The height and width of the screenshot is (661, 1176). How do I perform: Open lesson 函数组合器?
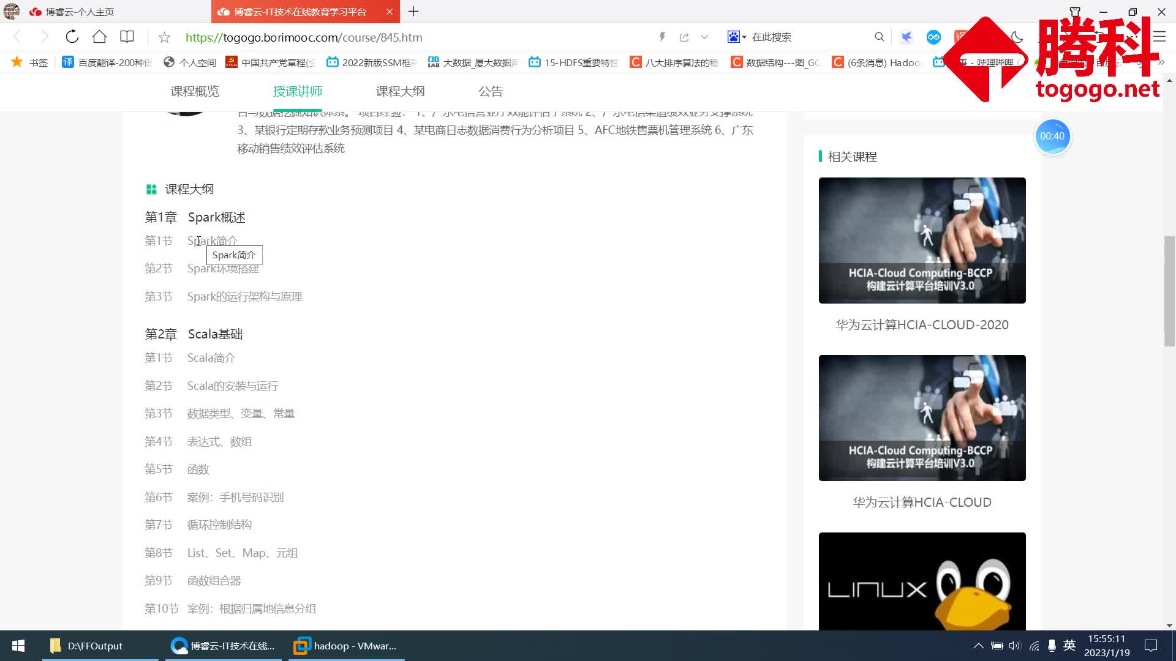pos(214,581)
